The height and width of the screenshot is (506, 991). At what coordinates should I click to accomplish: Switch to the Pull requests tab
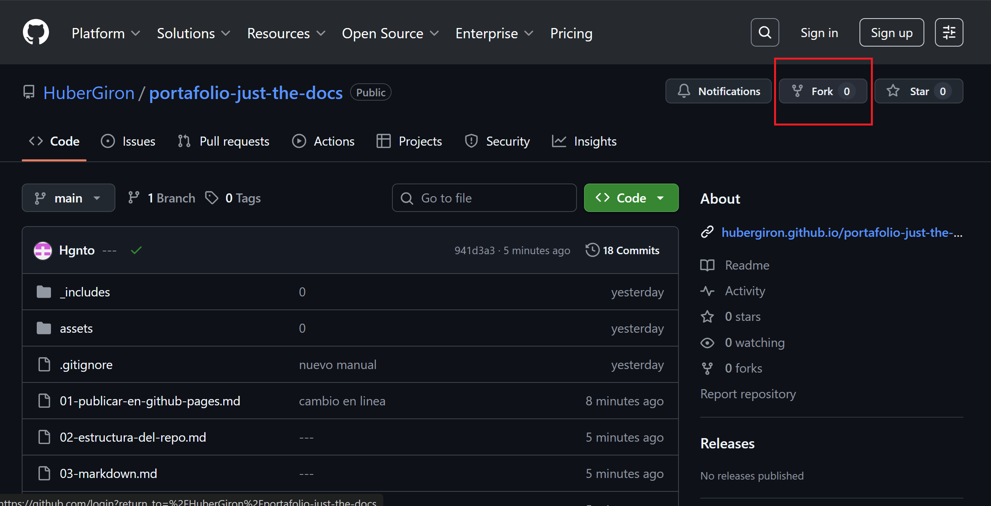click(224, 141)
